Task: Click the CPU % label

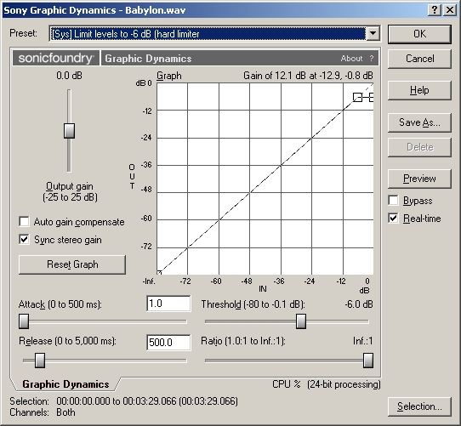Action: [x=287, y=384]
